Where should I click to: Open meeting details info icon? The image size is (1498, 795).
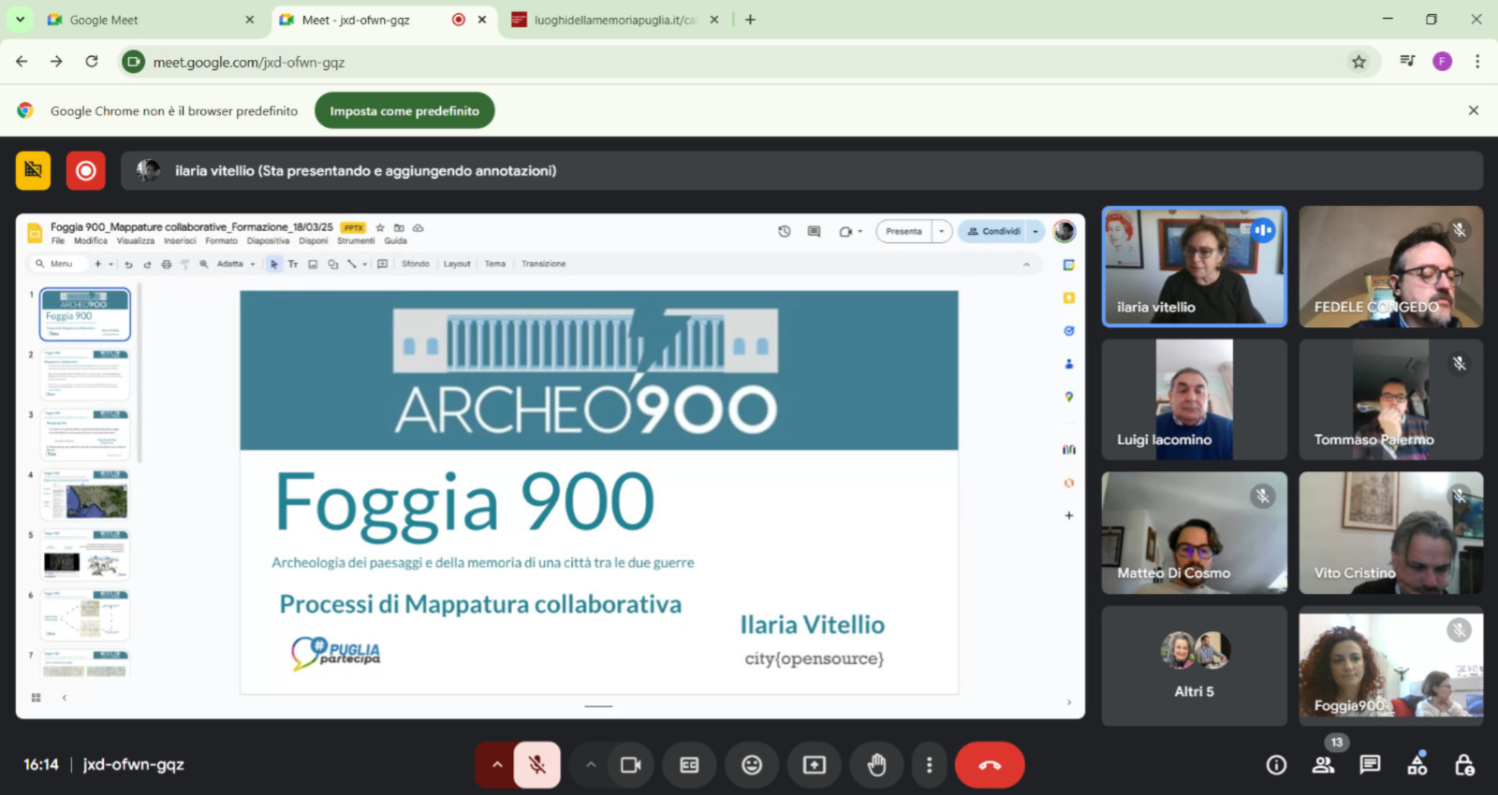coord(1276,765)
